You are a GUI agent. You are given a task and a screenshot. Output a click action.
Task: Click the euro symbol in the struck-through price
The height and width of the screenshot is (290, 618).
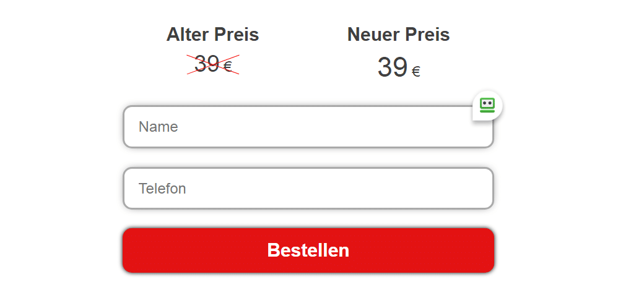click(228, 67)
